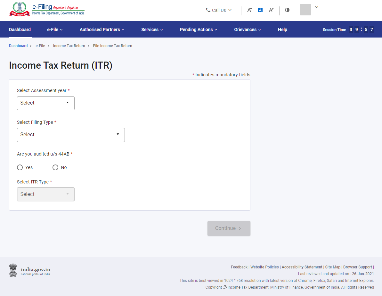The height and width of the screenshot is (296, 382).
Task: Open the Select Assessment year dropdown
Action: point(45,103)
